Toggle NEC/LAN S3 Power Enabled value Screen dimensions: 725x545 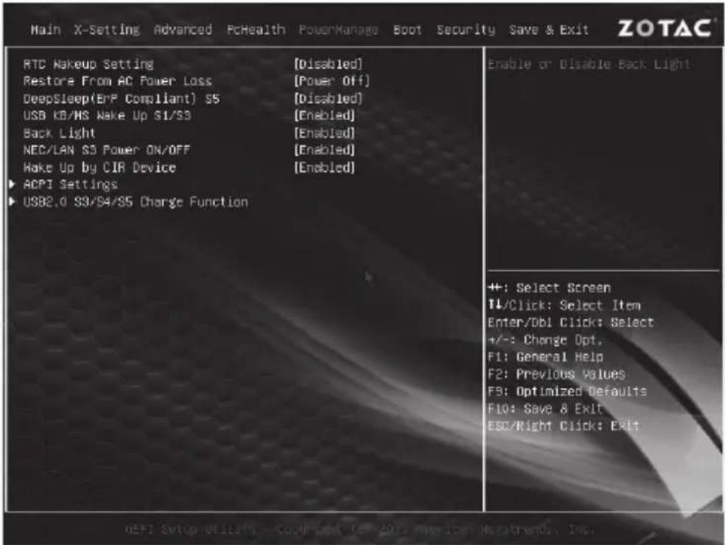point(325,150)
